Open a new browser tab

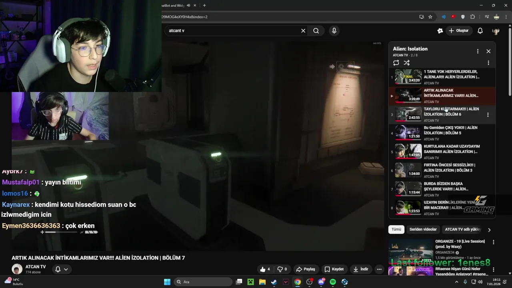[x=204, y=6]
